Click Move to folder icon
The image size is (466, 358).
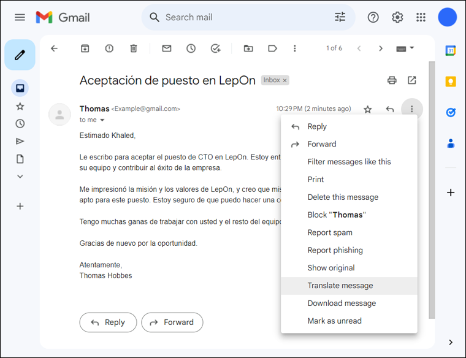248,48
